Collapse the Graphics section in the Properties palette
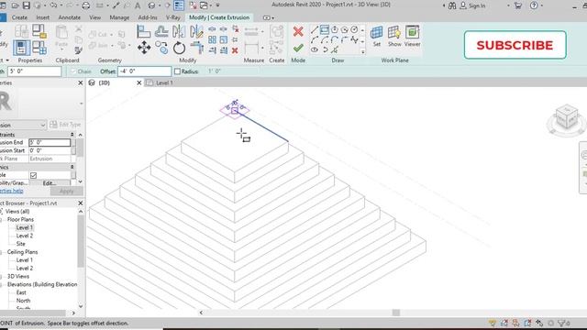The image size is (587, 330). [x=72, y=167]
